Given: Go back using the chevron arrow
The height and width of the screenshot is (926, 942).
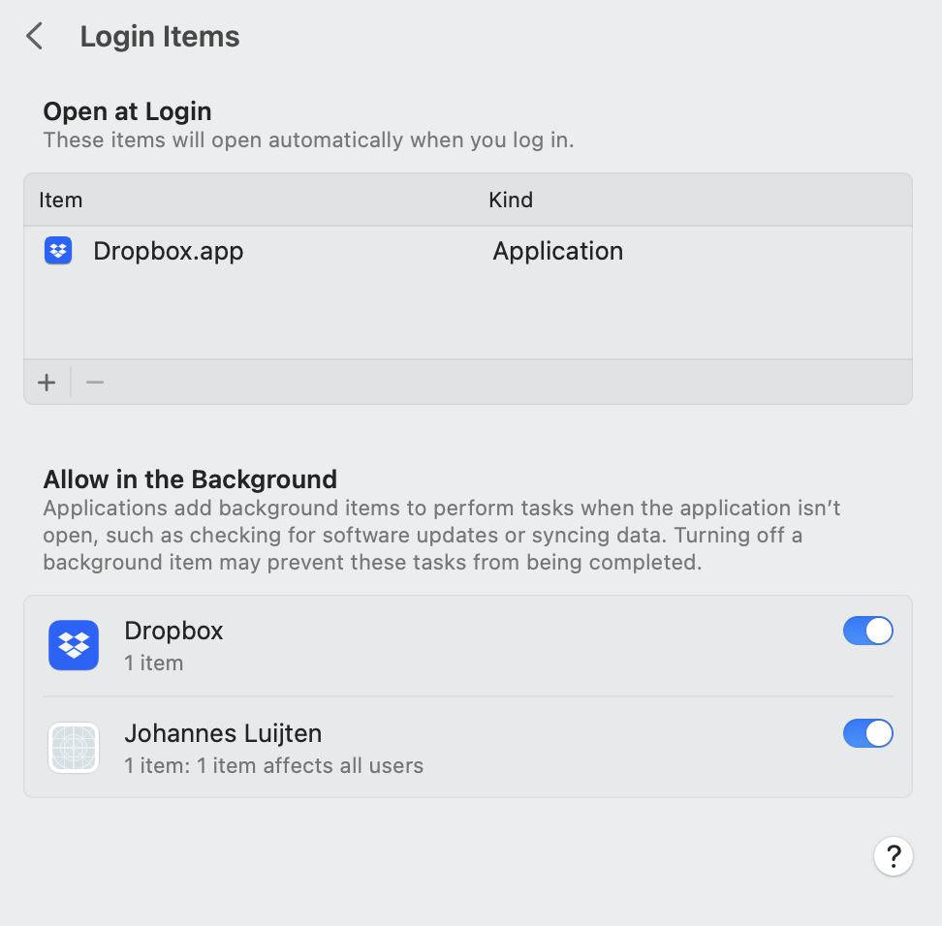Looking at the screenshot, I should 35,36.
